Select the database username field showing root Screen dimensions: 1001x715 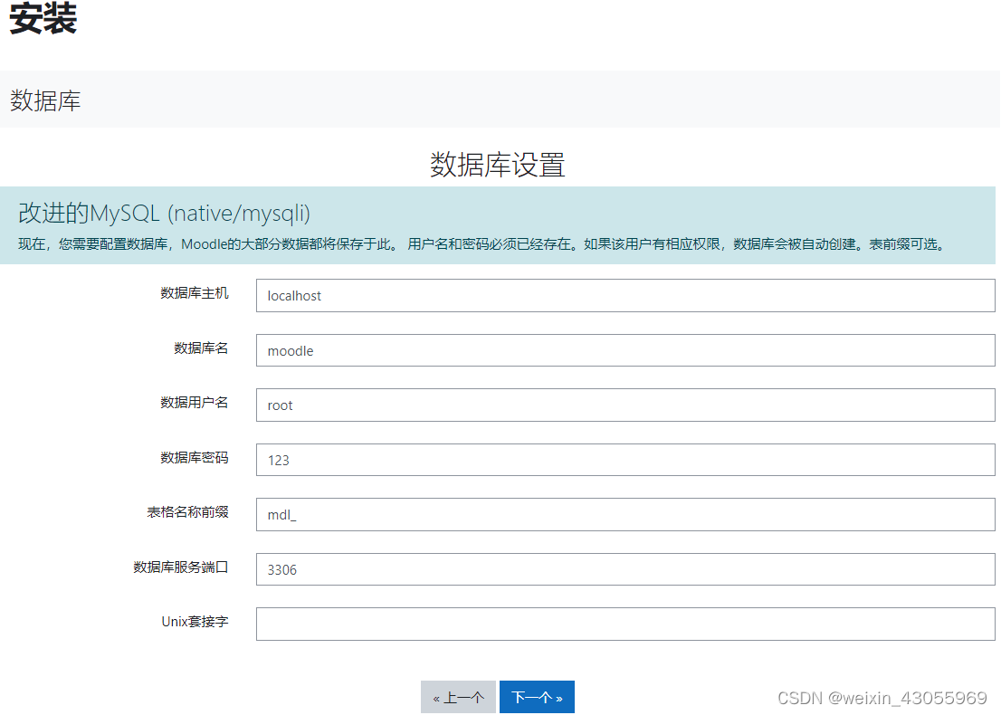click(625, 405)
